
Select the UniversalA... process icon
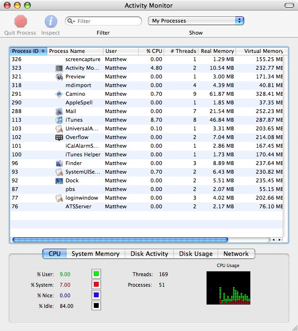[x=59, y=129]
